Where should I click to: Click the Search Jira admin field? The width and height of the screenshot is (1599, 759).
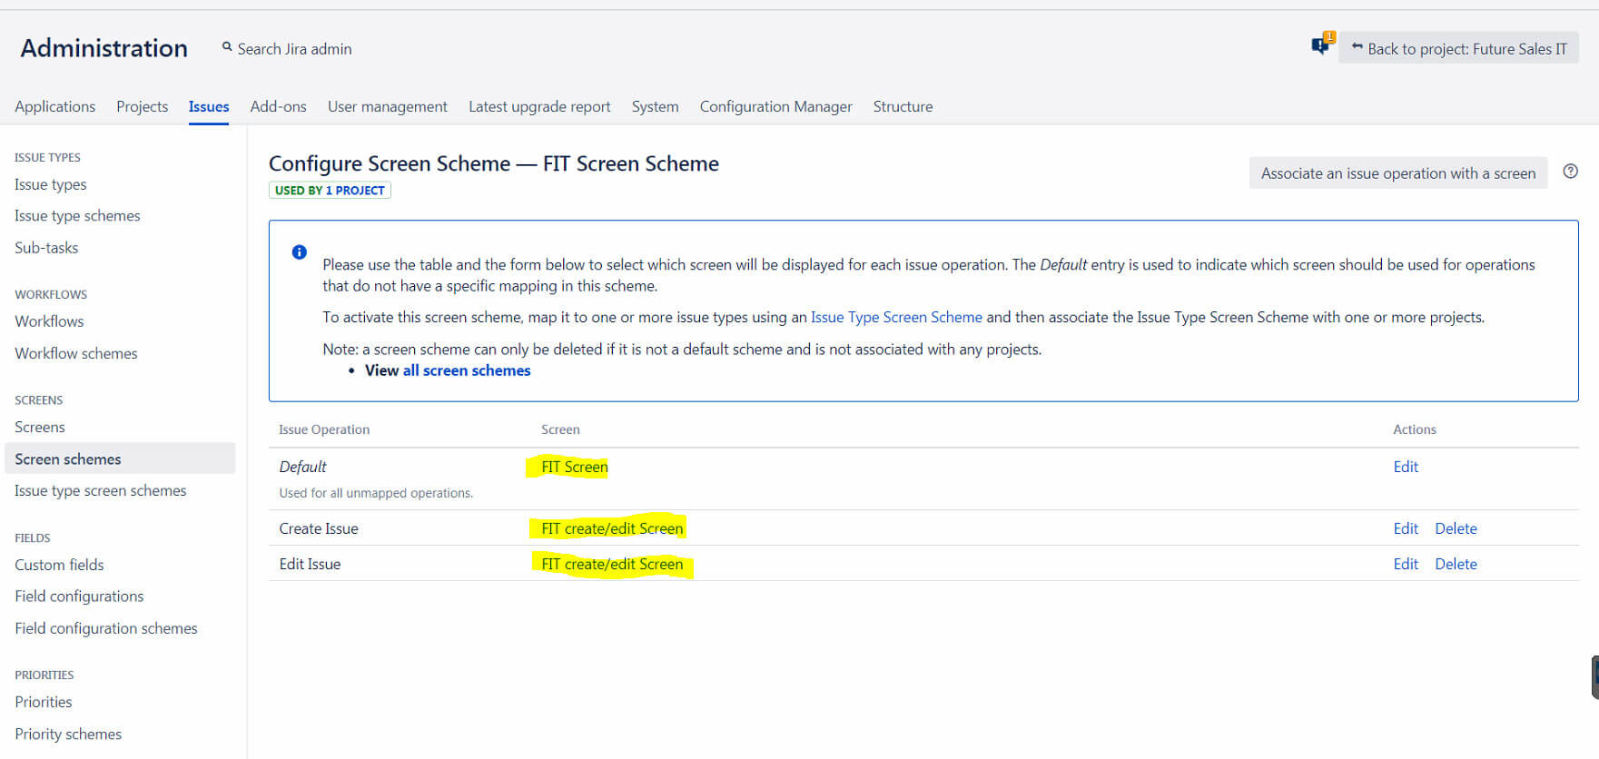pos(294,49)
